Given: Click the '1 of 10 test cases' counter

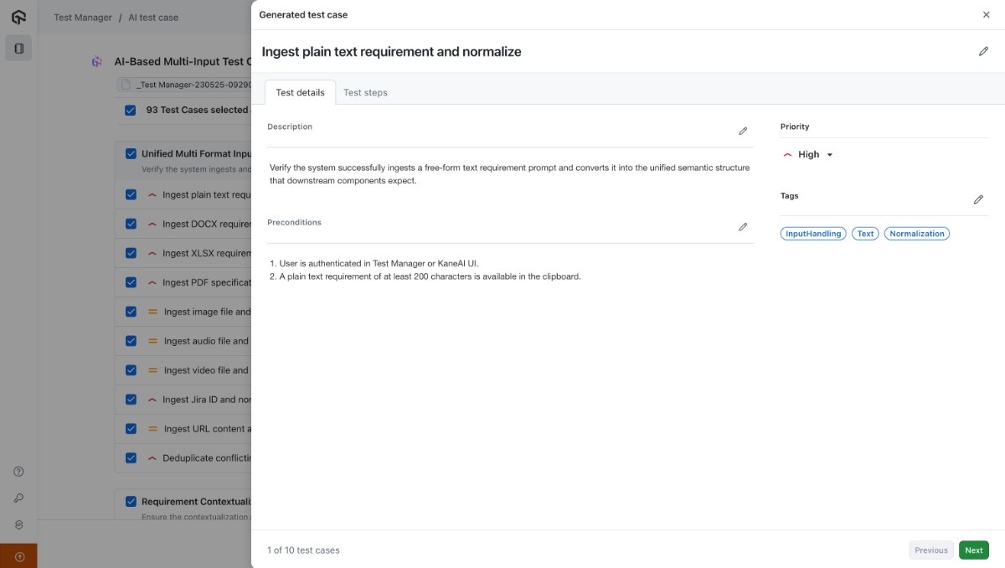Looking at the screenshot, I should tap(303, 550).
